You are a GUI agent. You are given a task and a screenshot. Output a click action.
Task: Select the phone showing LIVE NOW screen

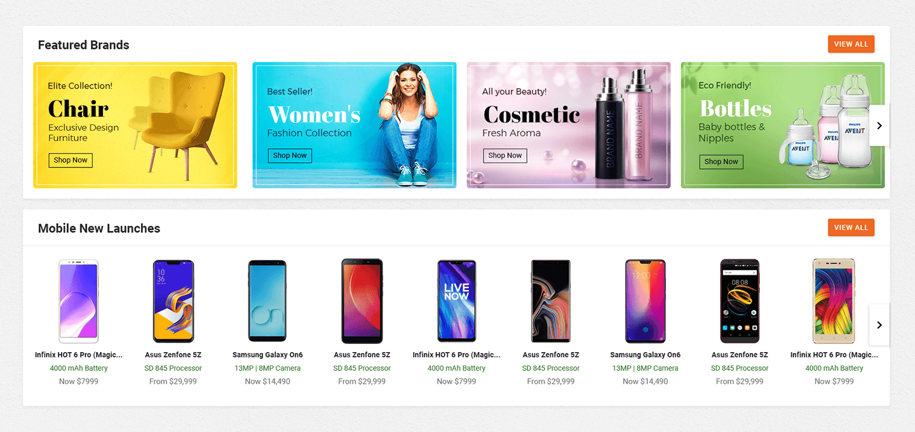(456, 301)
